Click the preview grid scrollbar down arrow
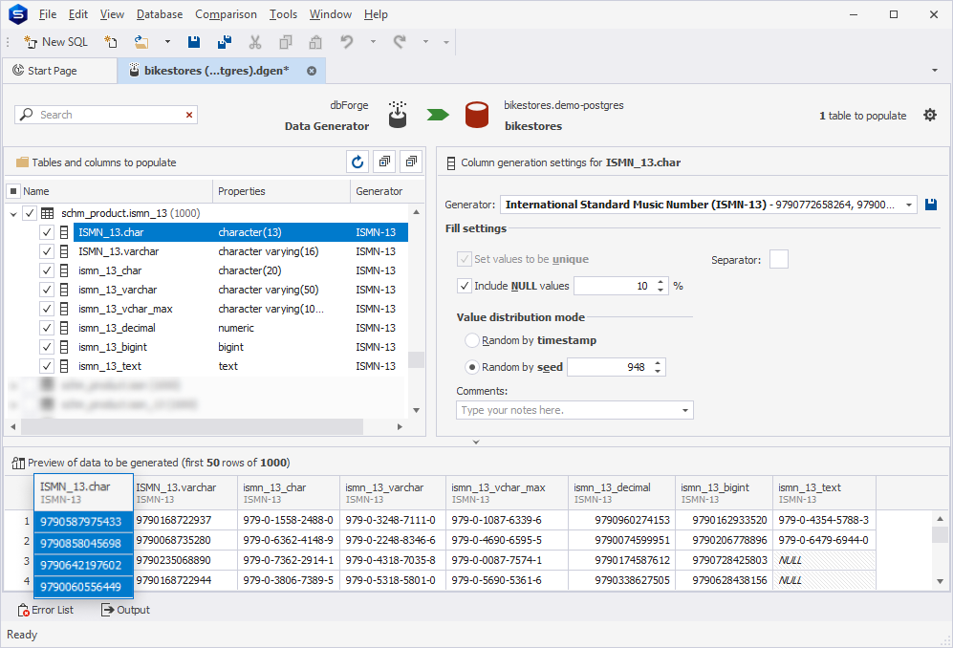The image size is (953, 648). pos(941,581)
